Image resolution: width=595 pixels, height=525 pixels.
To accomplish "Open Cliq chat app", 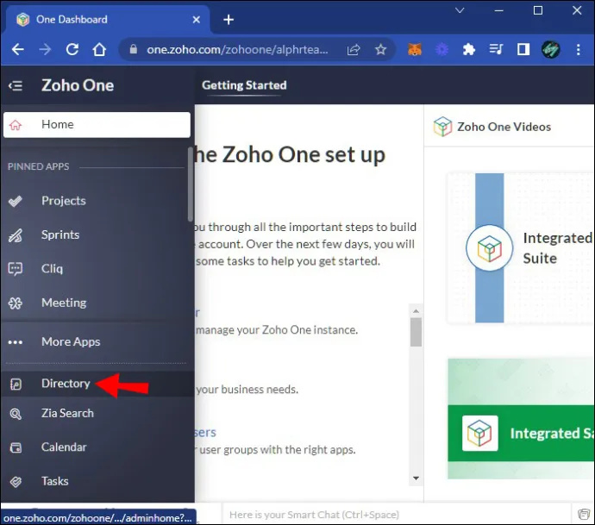I will tap(52, 269).
